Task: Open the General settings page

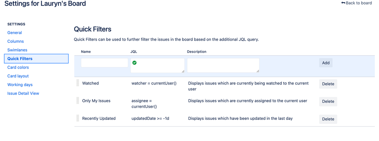Action: pyautogui.click(x=14, y=33)
